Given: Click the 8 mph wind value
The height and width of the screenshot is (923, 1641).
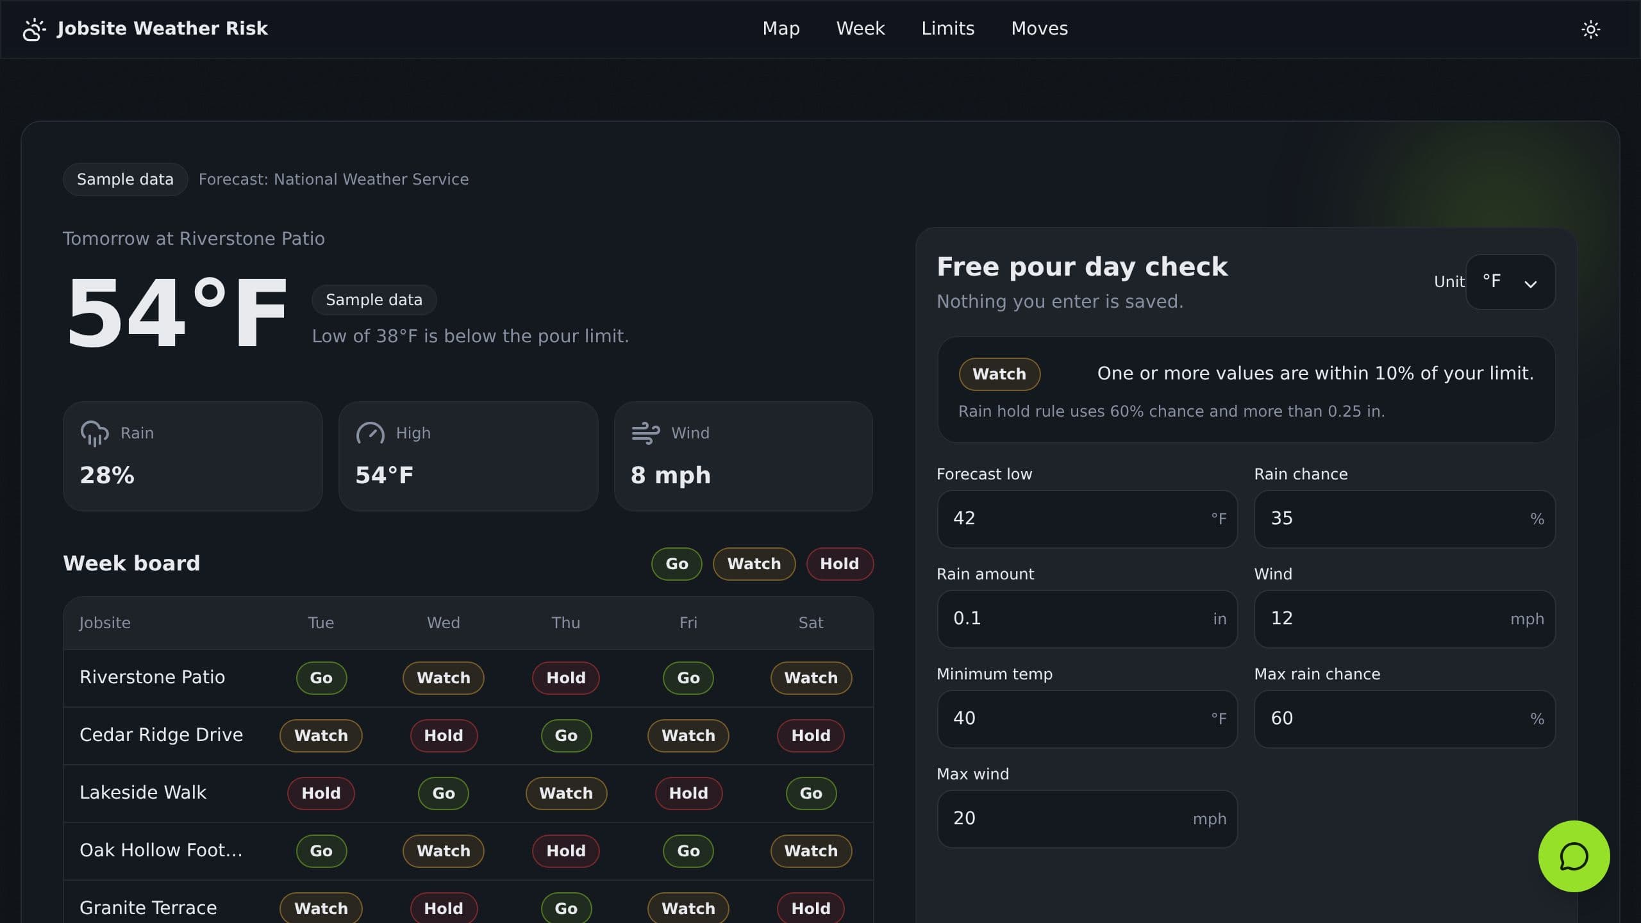Looking at the screenshot, I should click(671, 476).
